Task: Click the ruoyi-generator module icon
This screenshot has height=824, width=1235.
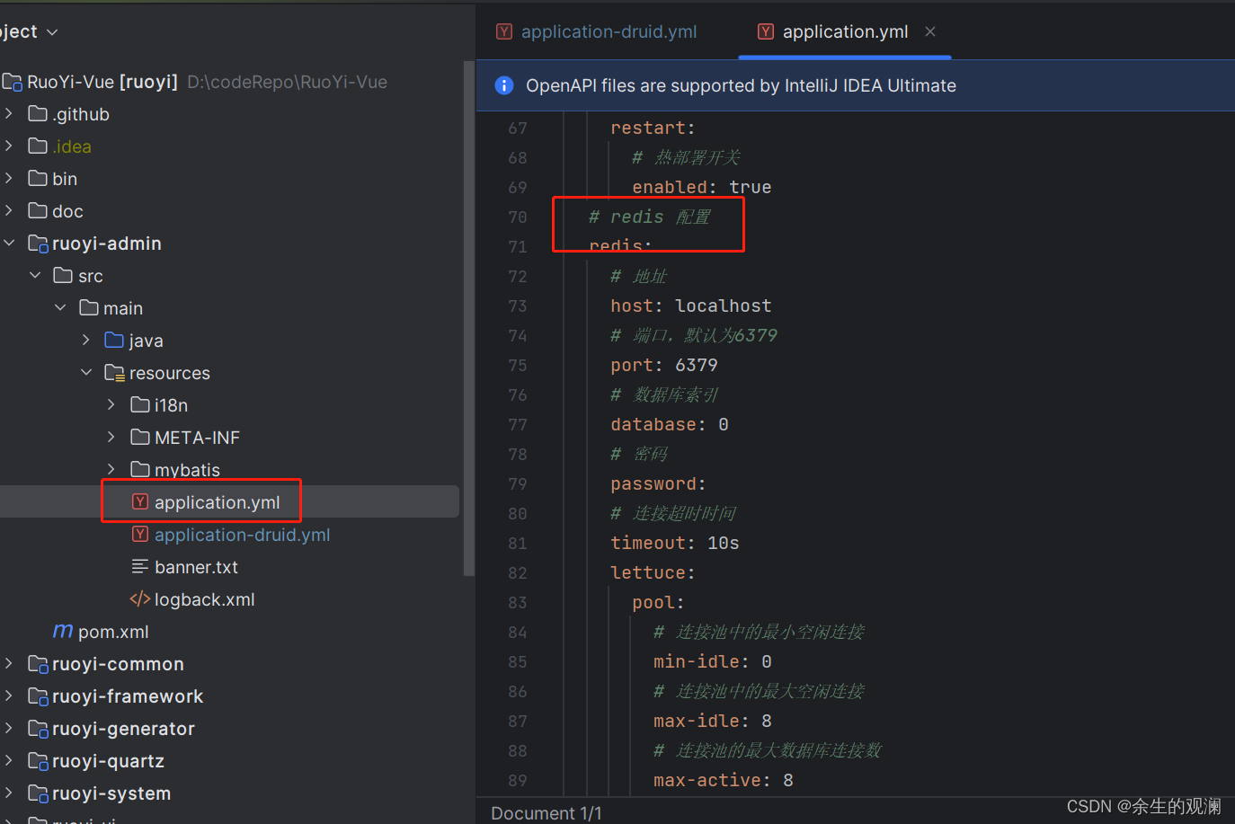Action: (x=38, y=729)
